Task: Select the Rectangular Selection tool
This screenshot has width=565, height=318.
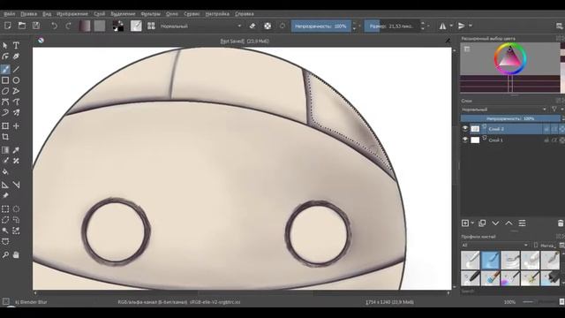Action: click(5, 208)
